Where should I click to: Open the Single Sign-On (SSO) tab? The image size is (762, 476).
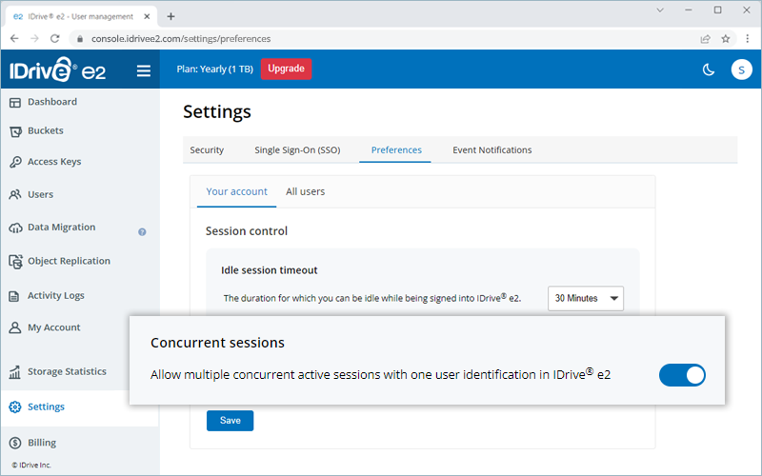[x=297, y=150]
